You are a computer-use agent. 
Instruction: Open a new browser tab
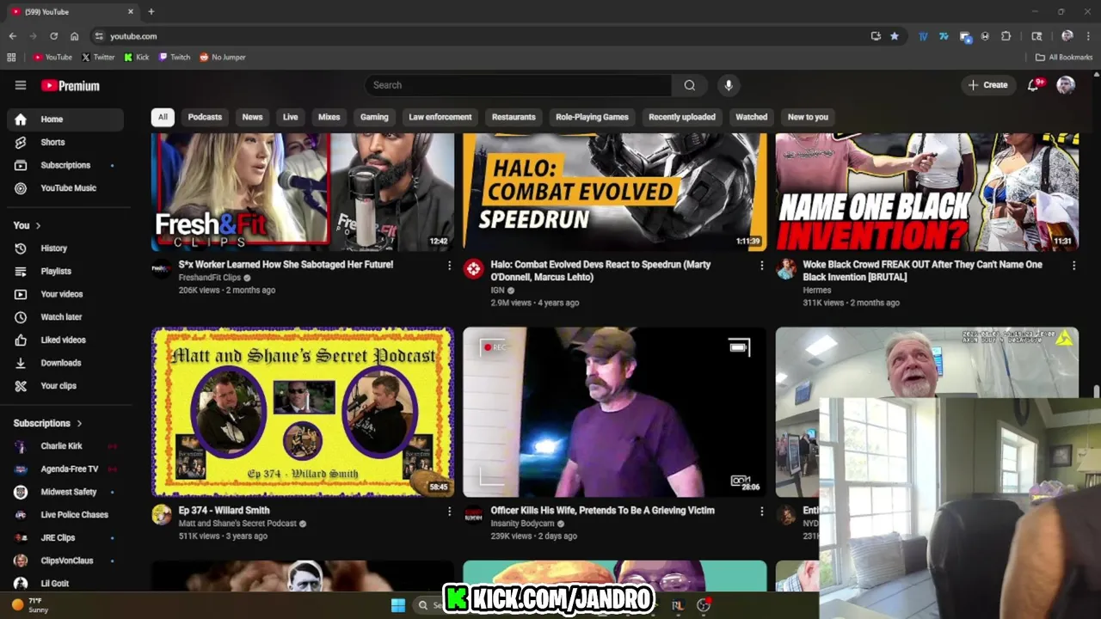click(151, 11)
